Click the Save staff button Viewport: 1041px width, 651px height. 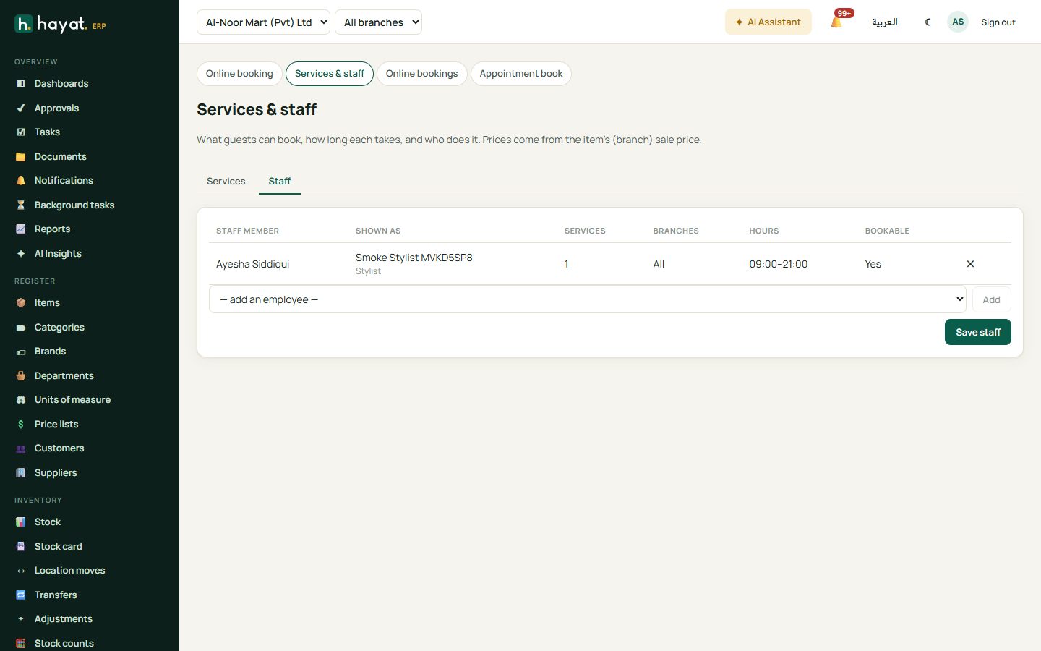tap(978, 332)
